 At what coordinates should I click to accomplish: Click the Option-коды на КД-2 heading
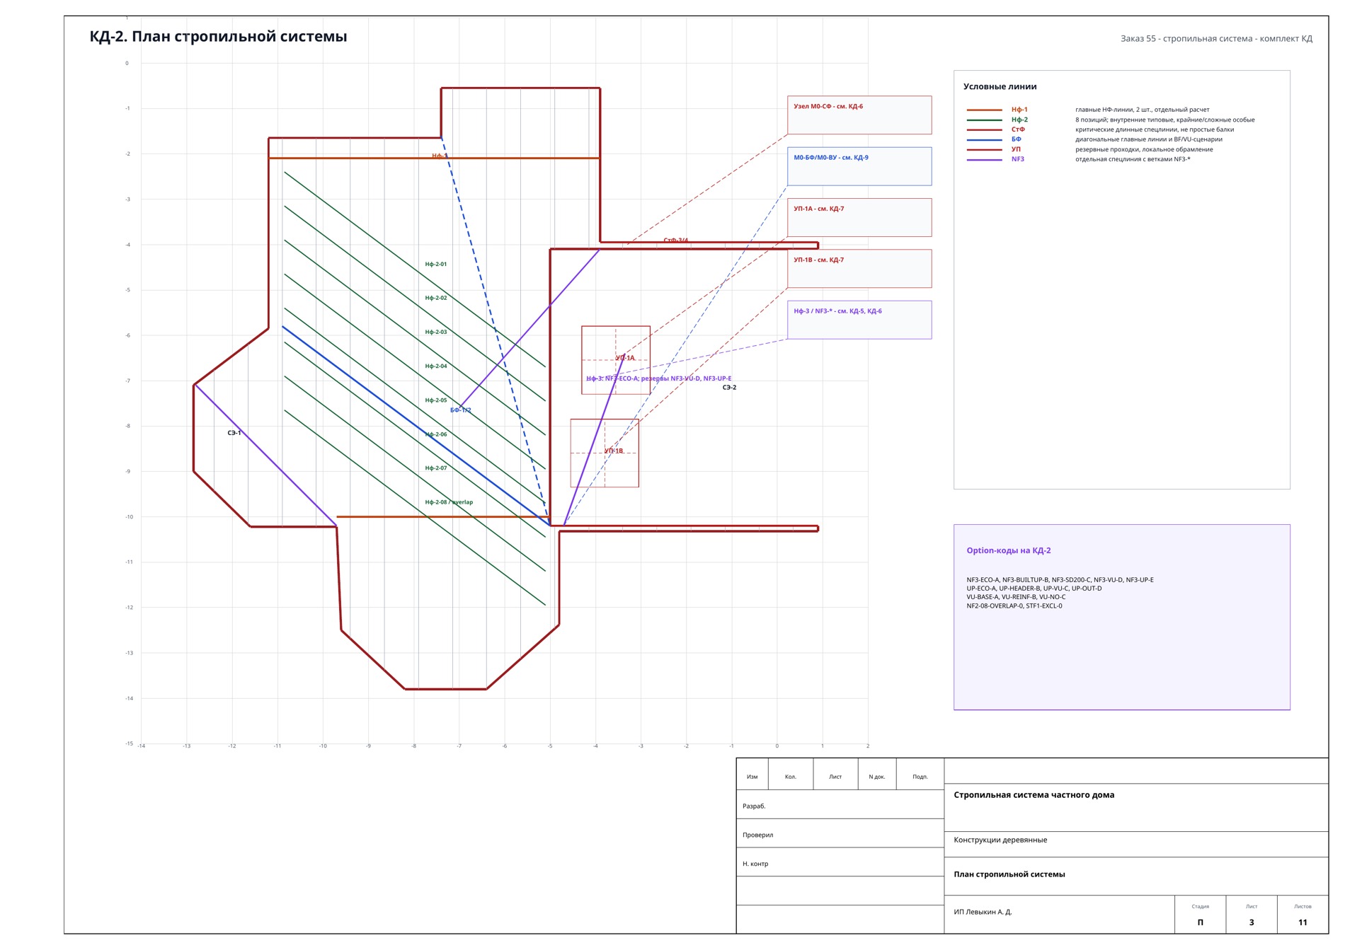(1009, 550)
